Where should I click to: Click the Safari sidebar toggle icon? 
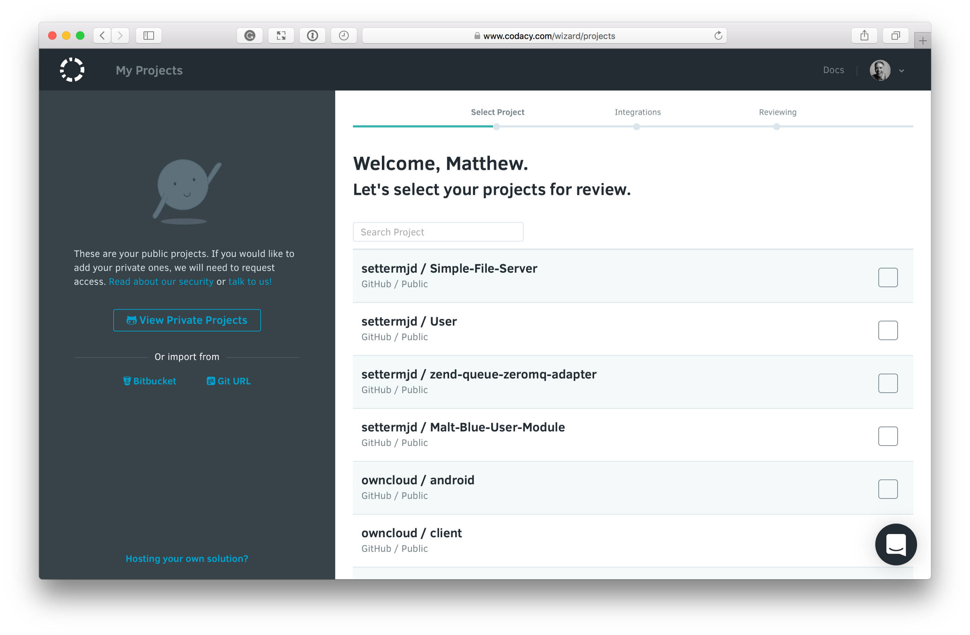149,36
